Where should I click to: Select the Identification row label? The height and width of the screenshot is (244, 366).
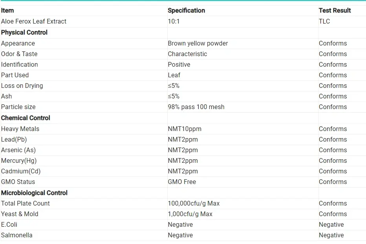(20, 65)
